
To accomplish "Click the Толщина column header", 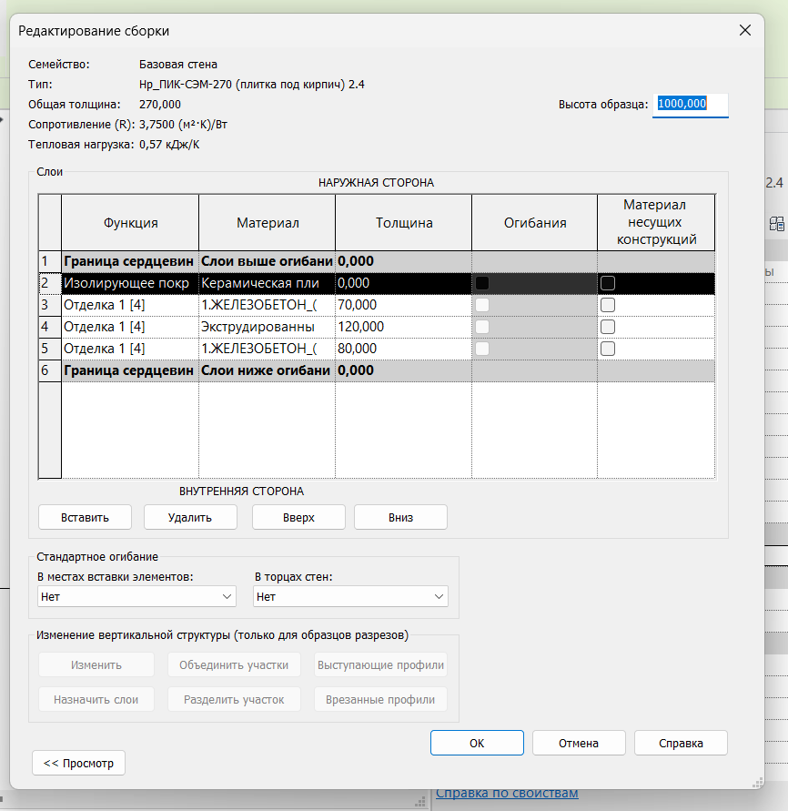I will click(403, 222).
